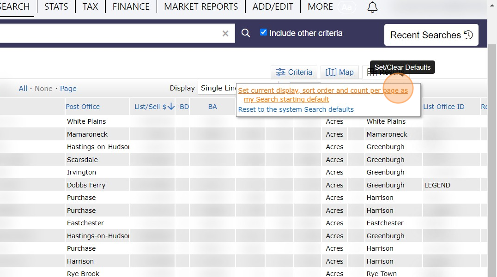Screen dimensions: 497x277
Task: Sort by Post Office column header
Action: pyautogui.click(x=83, y=107)
